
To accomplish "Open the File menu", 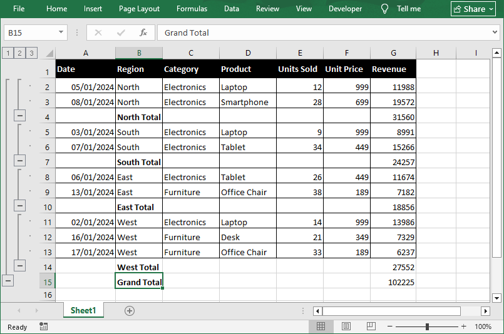I will [19, 9].
